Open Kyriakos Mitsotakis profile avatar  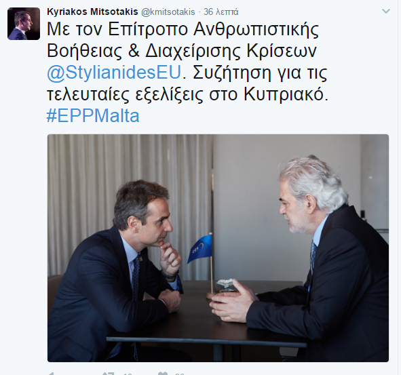click(24, 24)
